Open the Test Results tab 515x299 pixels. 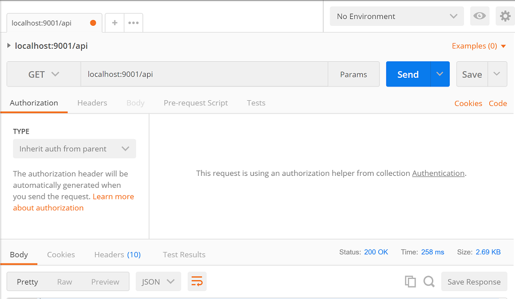184,254
